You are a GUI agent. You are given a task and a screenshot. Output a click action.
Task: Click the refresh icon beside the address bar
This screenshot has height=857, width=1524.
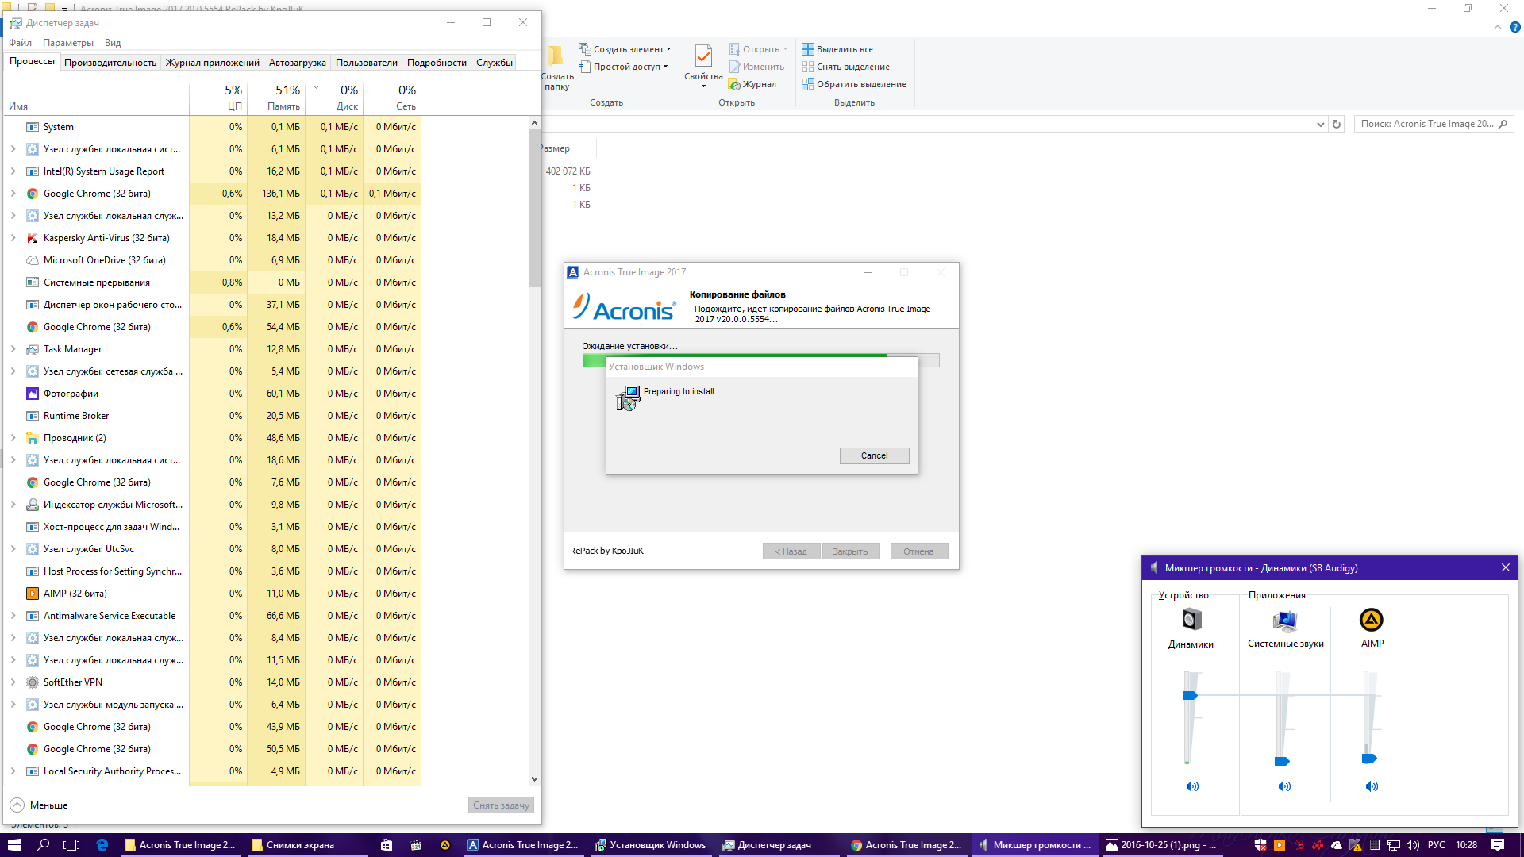pos(1337,124)
